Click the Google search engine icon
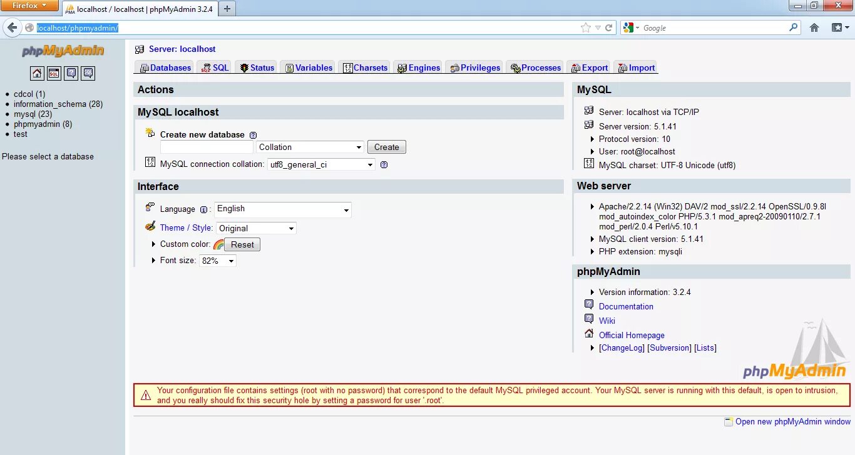The width and height of the screenshot is (855, 455). [x=628, y=27]
